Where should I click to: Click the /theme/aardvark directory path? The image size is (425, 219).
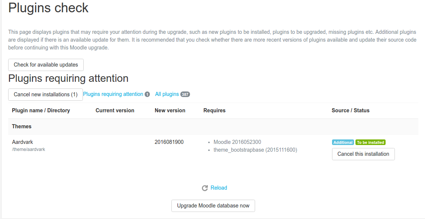pyautogui.click(x=29, y=149)
